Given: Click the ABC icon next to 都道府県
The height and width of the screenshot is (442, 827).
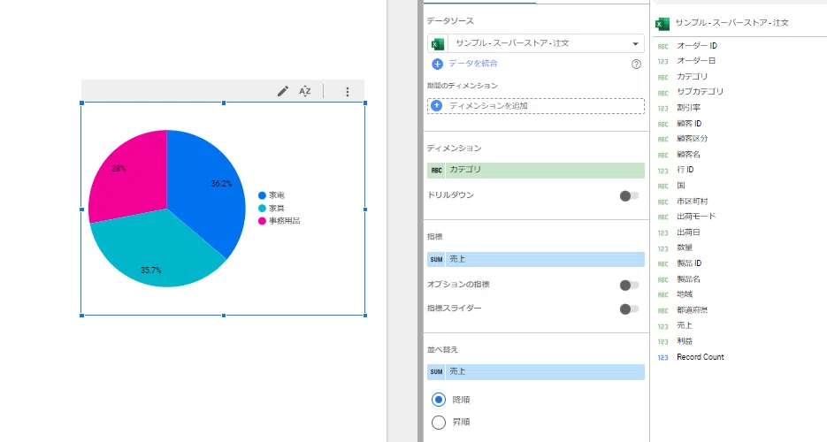Looking at the screenshot, I should point(663,310).
